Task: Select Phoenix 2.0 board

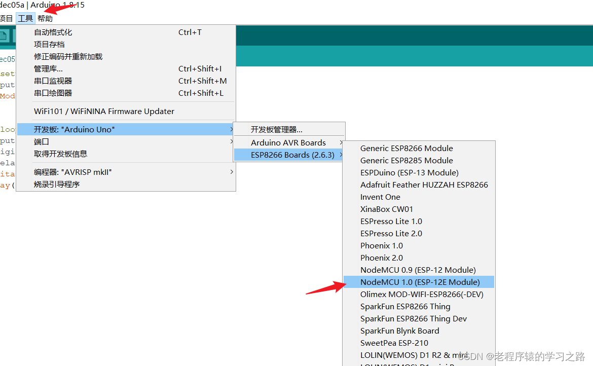Action: click(419, 258)
